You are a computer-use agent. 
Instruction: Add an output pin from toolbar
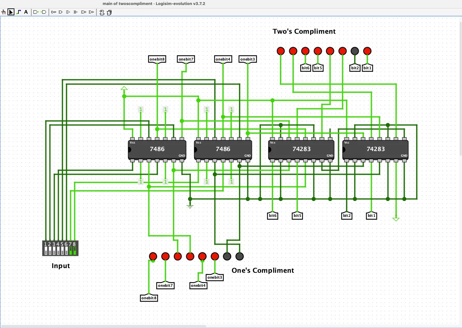[x=44, y=12]
